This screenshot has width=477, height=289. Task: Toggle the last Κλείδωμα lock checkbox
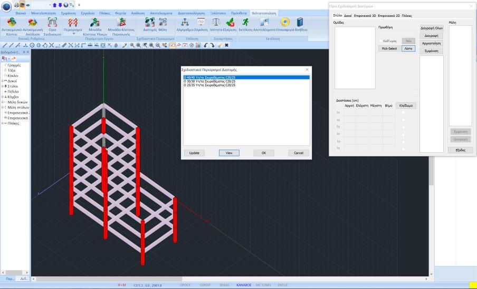403,149
